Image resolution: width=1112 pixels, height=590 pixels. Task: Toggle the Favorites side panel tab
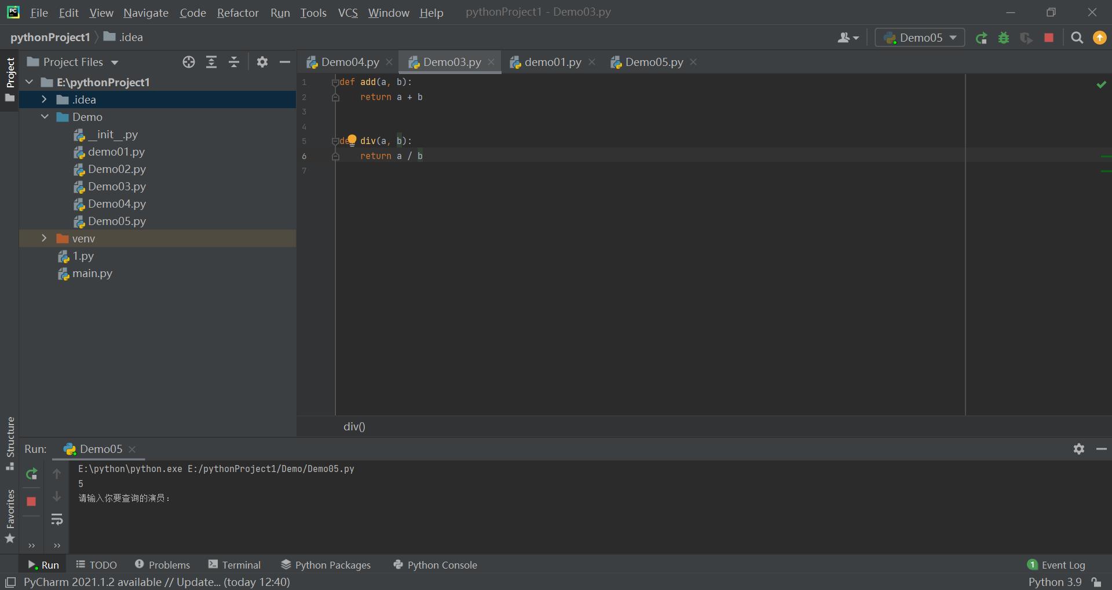[x=10, y=516]
